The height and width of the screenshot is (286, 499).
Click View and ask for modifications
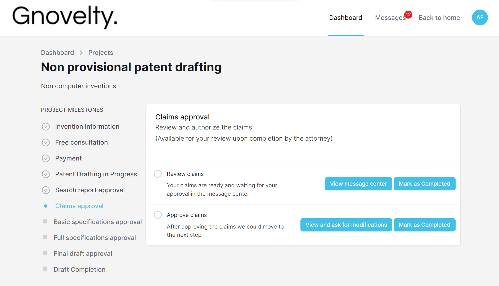coord(346,225)
